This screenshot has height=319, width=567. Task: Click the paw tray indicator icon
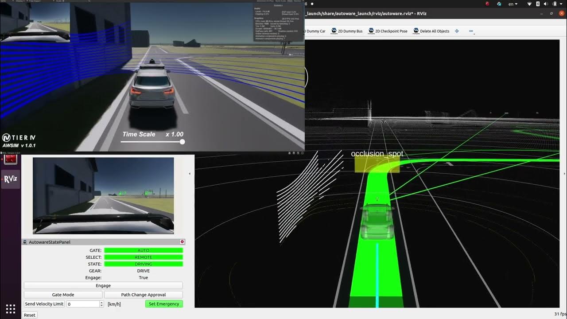[499, 4]
